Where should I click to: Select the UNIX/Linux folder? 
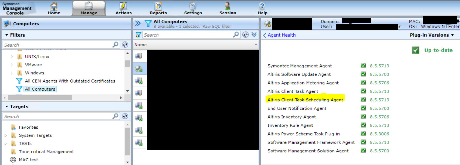pyautogui.click(x=37, y=57)
